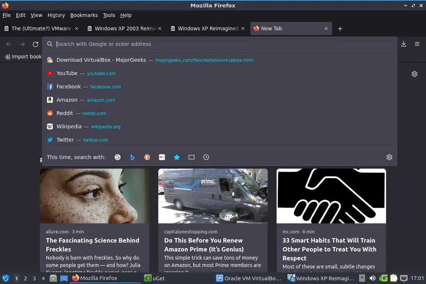Click the show desktop taskbar icon
Image resolution: width=426 pixels, height=284 pixels.
coord(64,278)
